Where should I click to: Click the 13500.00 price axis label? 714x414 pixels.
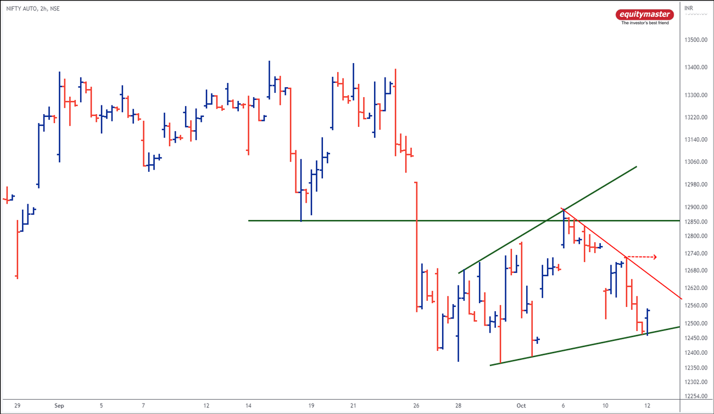pyautogui.click(x=695, y=41)
